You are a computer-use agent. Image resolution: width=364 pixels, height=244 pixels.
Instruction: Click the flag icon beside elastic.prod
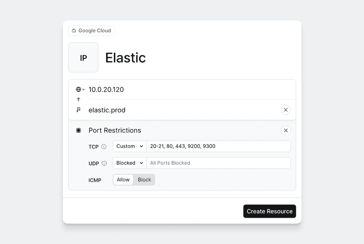(x=78, y=110)
